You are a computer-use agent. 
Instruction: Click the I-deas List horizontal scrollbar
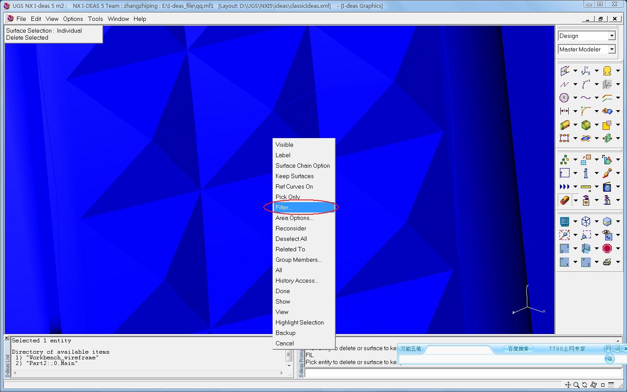148,373
